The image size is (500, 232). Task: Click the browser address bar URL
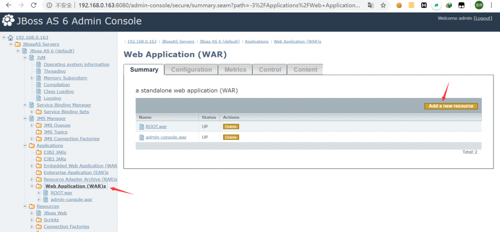point(219,5)
